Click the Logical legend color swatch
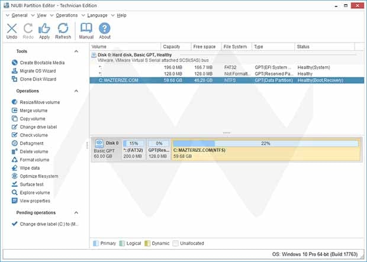Screen dimensions: 367x262 pyautogui.click(x=122, y=243)
